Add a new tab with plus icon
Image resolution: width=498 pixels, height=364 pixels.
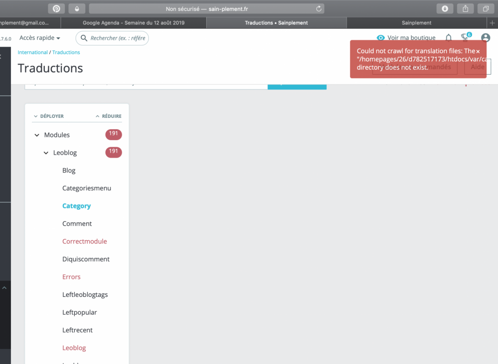coord(492,23)
